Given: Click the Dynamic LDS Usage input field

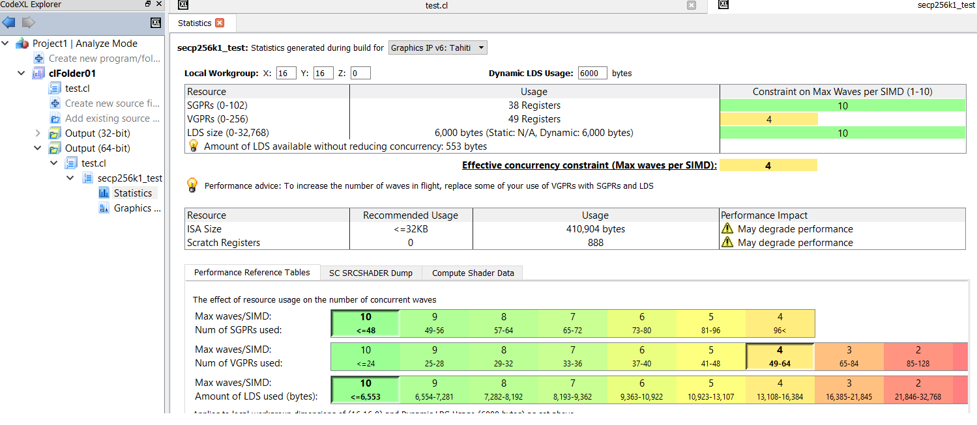Looking at the screenshot, I should tap(592, 73).
